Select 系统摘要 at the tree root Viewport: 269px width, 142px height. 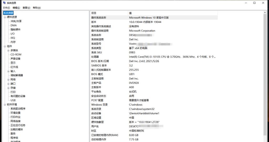pyautogui.click(x=8, y=13)
